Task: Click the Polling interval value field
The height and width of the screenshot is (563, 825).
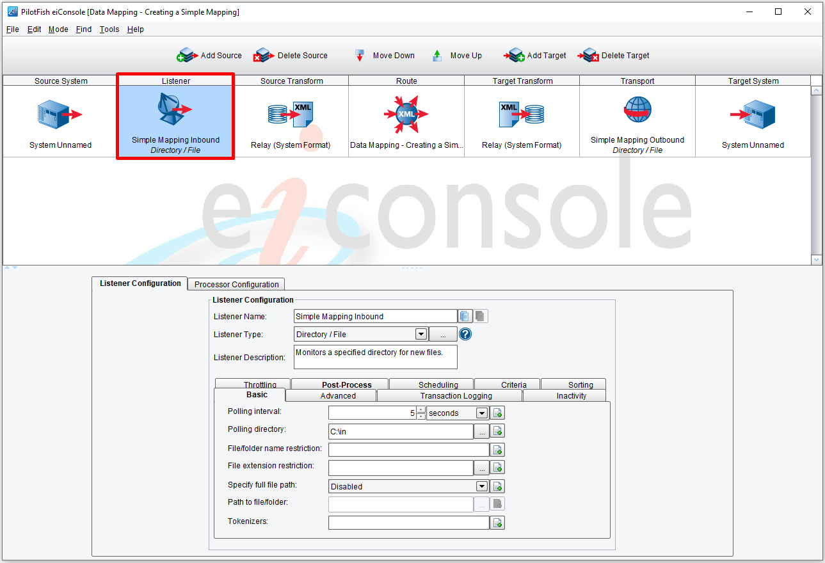Action: 372,413
